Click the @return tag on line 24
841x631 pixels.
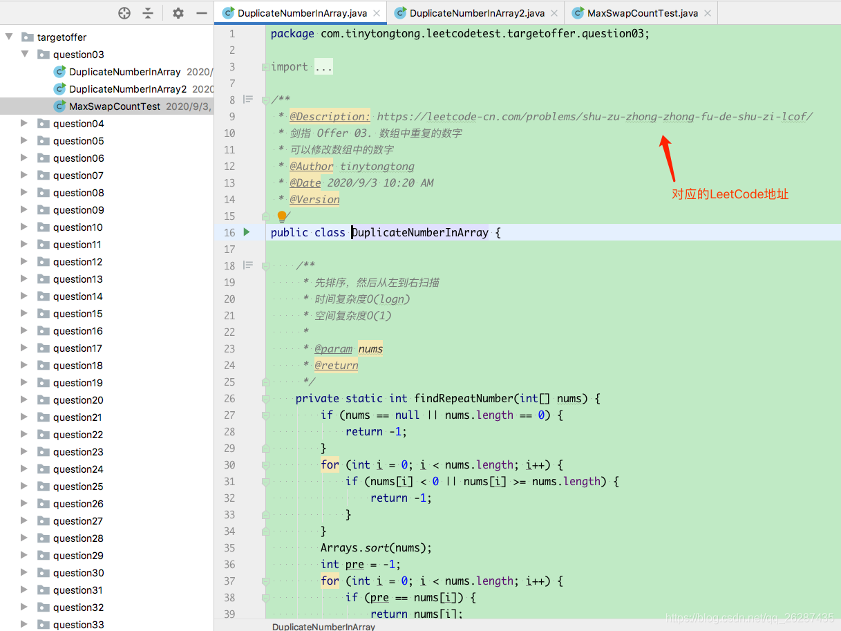click(337, 366)
